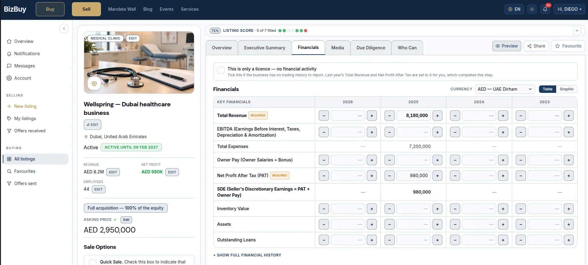Mark listing as Favourite

coord(568,46)
